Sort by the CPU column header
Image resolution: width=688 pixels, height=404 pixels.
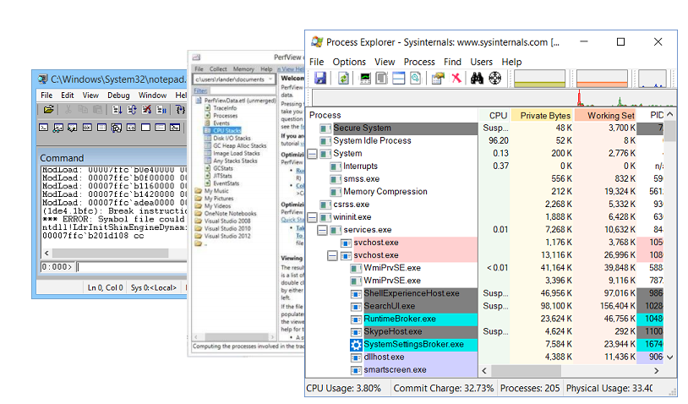coord(494,115)
